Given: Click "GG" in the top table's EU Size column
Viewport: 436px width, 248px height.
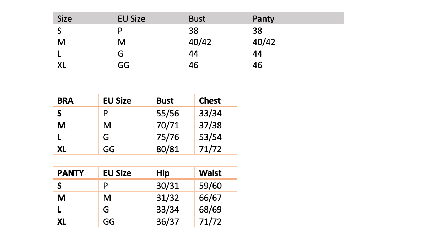Looking at the screenshot, I should click(x=123, y=65).
